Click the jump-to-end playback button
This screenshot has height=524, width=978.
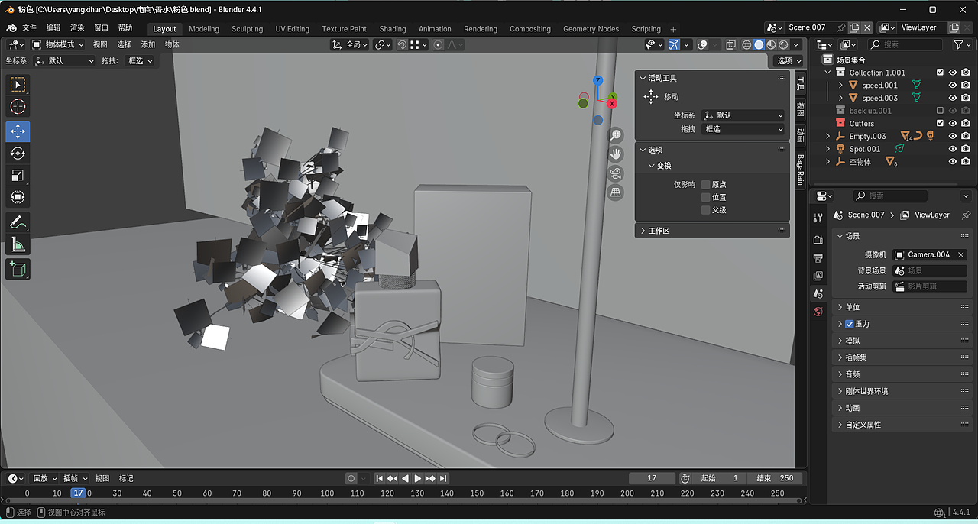[x=443, y=478]
